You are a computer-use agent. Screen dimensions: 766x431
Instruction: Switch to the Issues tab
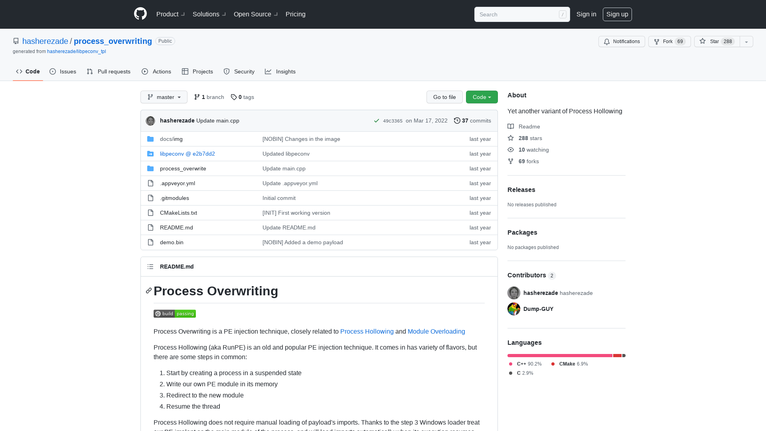63,71
